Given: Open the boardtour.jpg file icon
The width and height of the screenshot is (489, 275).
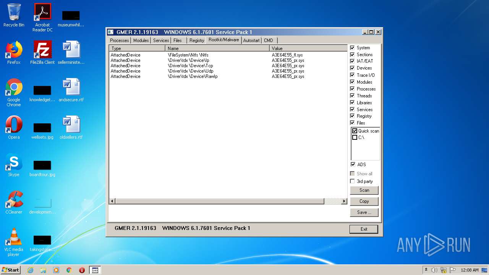Looking at the screenshot, I should coord(42,168).
